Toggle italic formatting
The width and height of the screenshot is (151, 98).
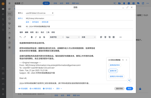tap(36, 37)
